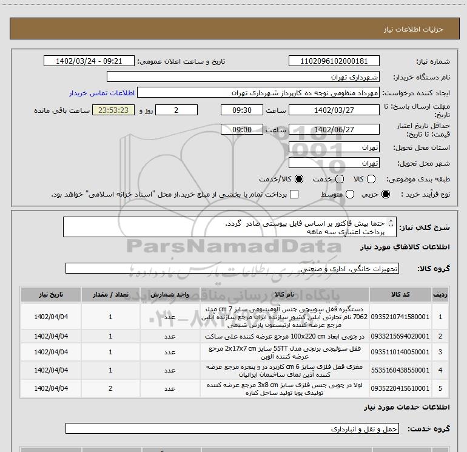Screen dimensions: 467x452
Task: Click the need number field 1102096102000181
Action: 334,61
